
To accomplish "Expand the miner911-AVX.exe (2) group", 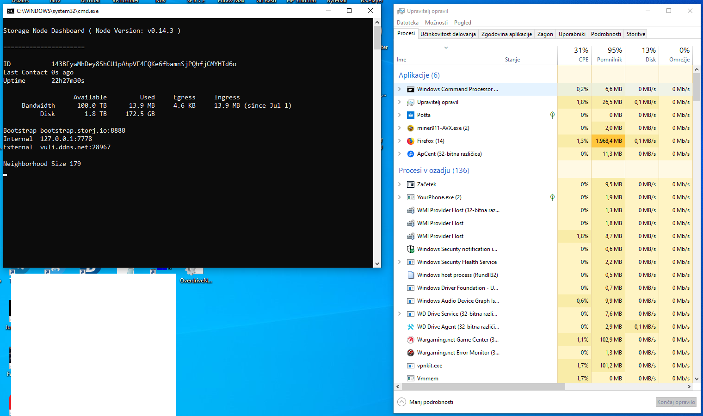I will coord(400,128).
